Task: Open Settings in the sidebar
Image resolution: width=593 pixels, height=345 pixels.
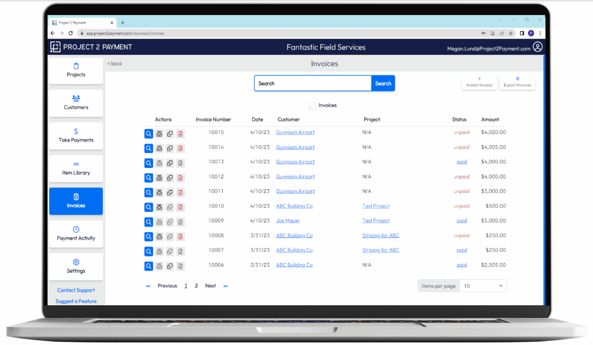Action: (76, 266)
